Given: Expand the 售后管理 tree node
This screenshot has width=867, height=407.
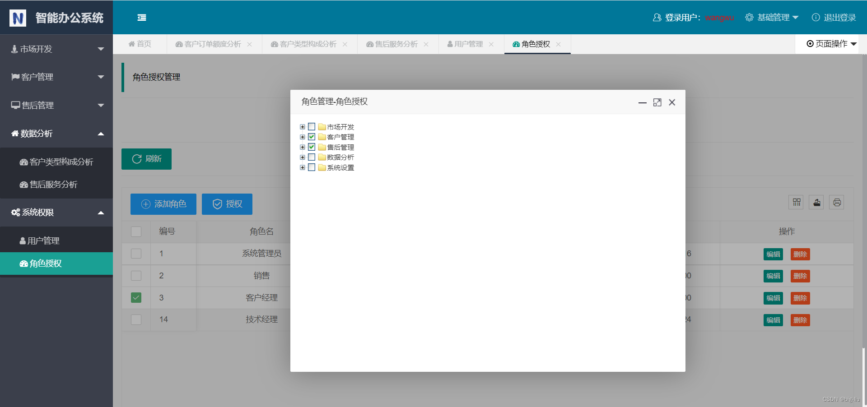Looking at the screenshot, I should point(303,147).
